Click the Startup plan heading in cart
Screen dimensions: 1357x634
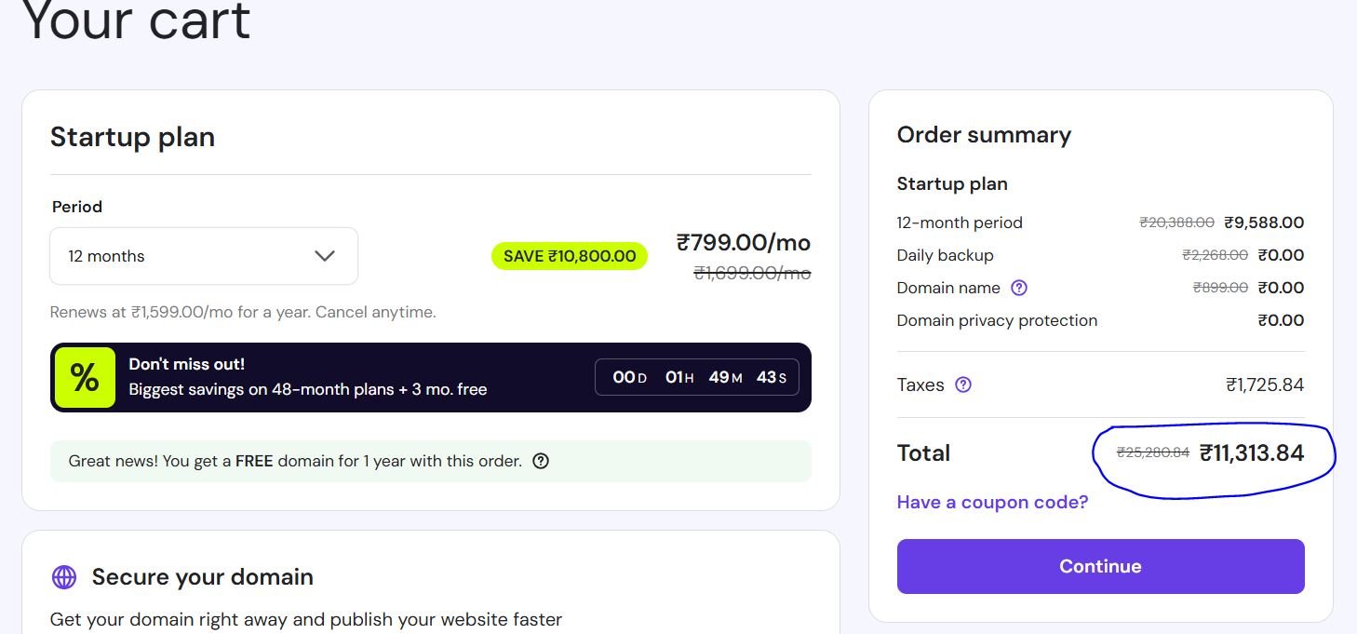coord(132,137)
